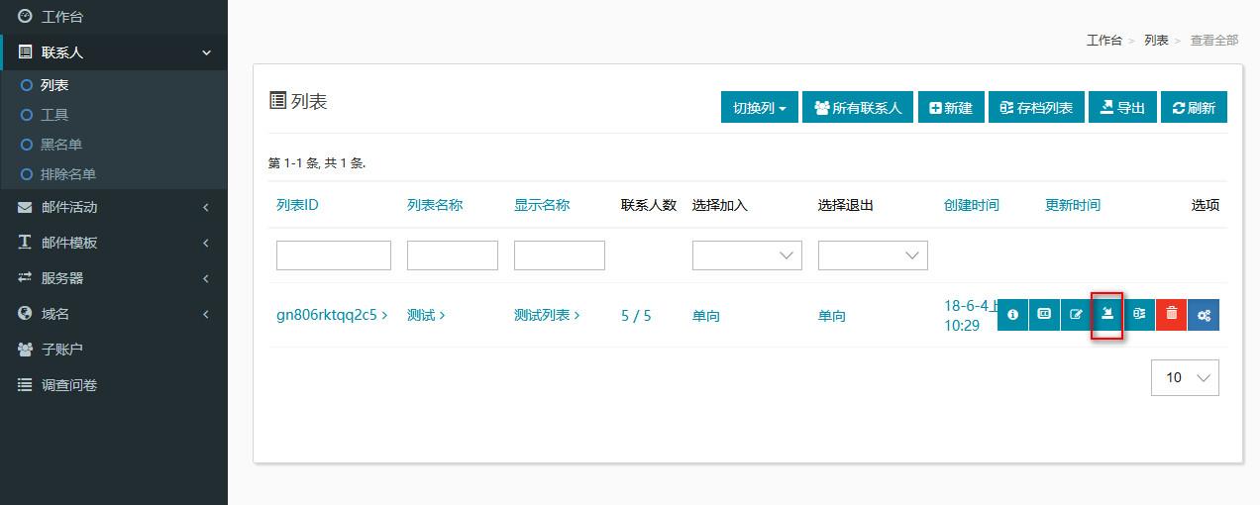1260x505 pixels.
Task: Open the 选择退出 filter dropdown
Action: click(x=872, y=255)
